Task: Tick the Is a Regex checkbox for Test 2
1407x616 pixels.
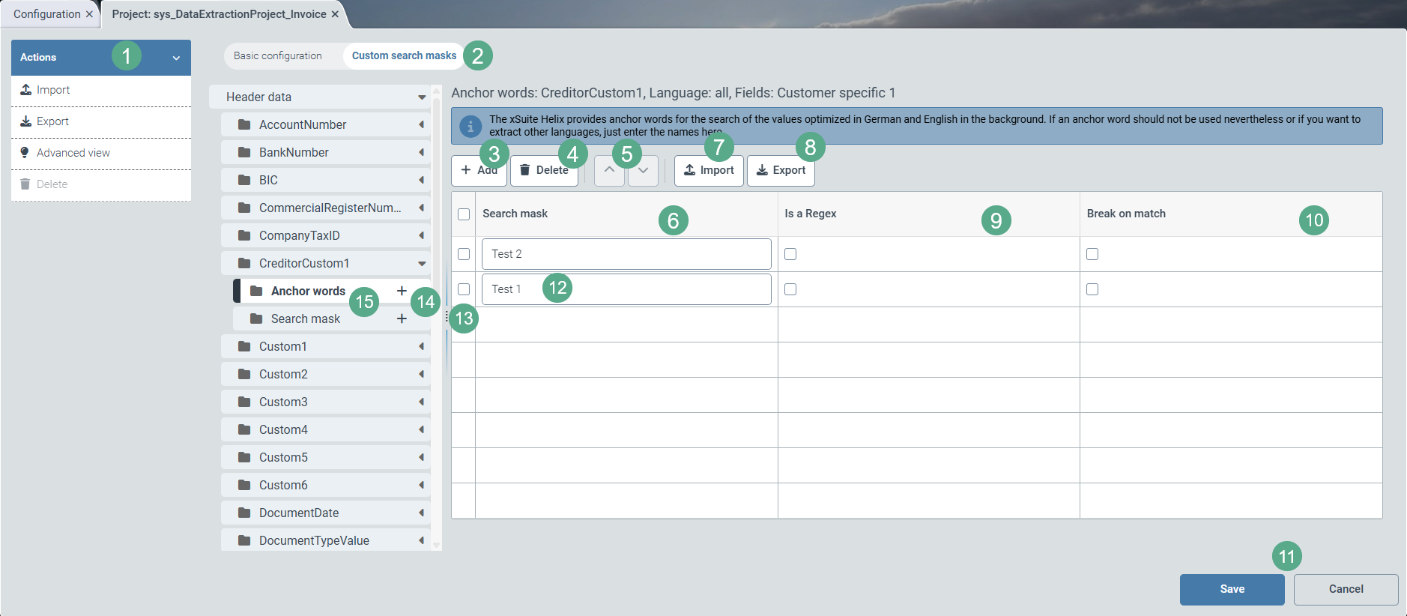Action: pos(790,254)
